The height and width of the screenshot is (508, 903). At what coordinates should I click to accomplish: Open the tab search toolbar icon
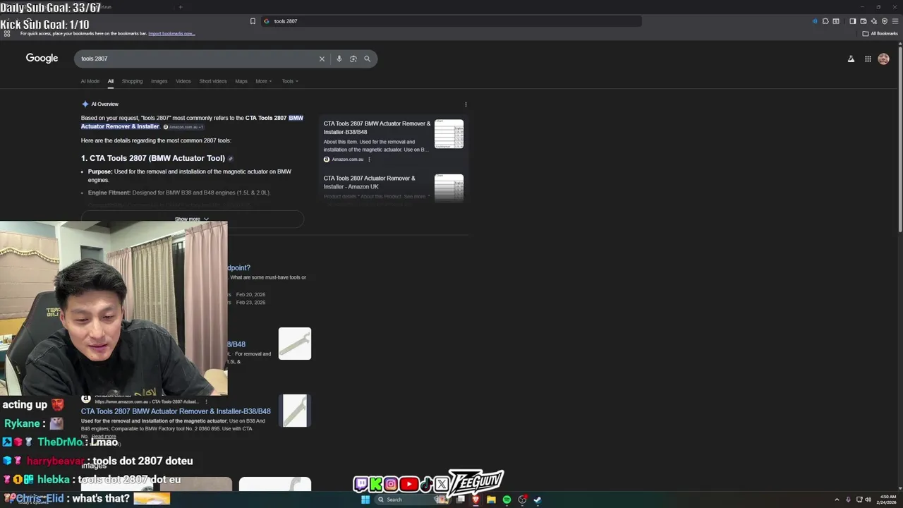[836, 21]
